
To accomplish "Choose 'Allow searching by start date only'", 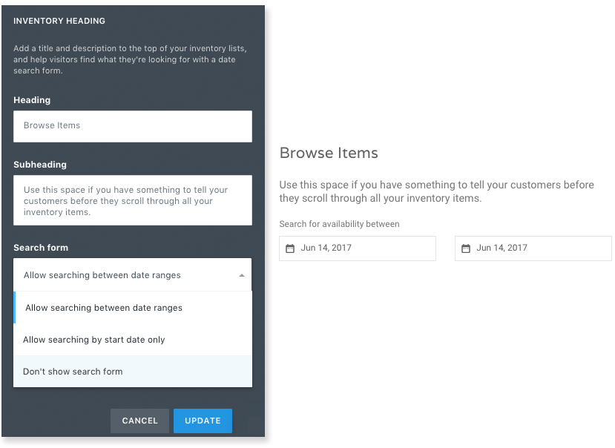I will coord(133,340).
